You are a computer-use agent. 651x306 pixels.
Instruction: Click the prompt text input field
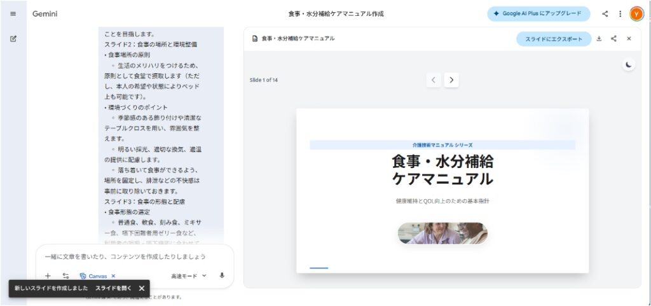134,256
